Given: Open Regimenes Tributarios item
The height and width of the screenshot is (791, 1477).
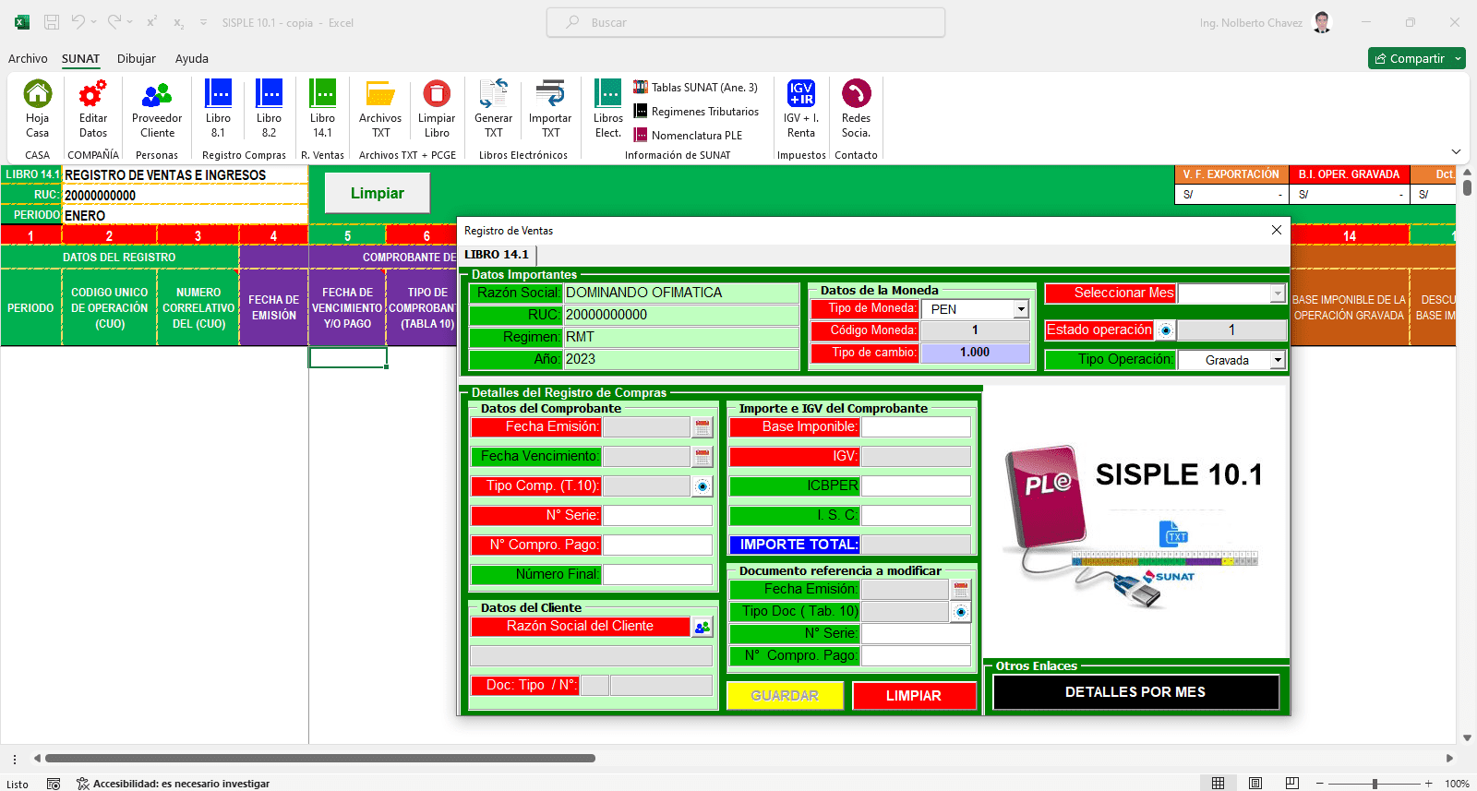Looking at the screenshot, I should coord(696,112).
